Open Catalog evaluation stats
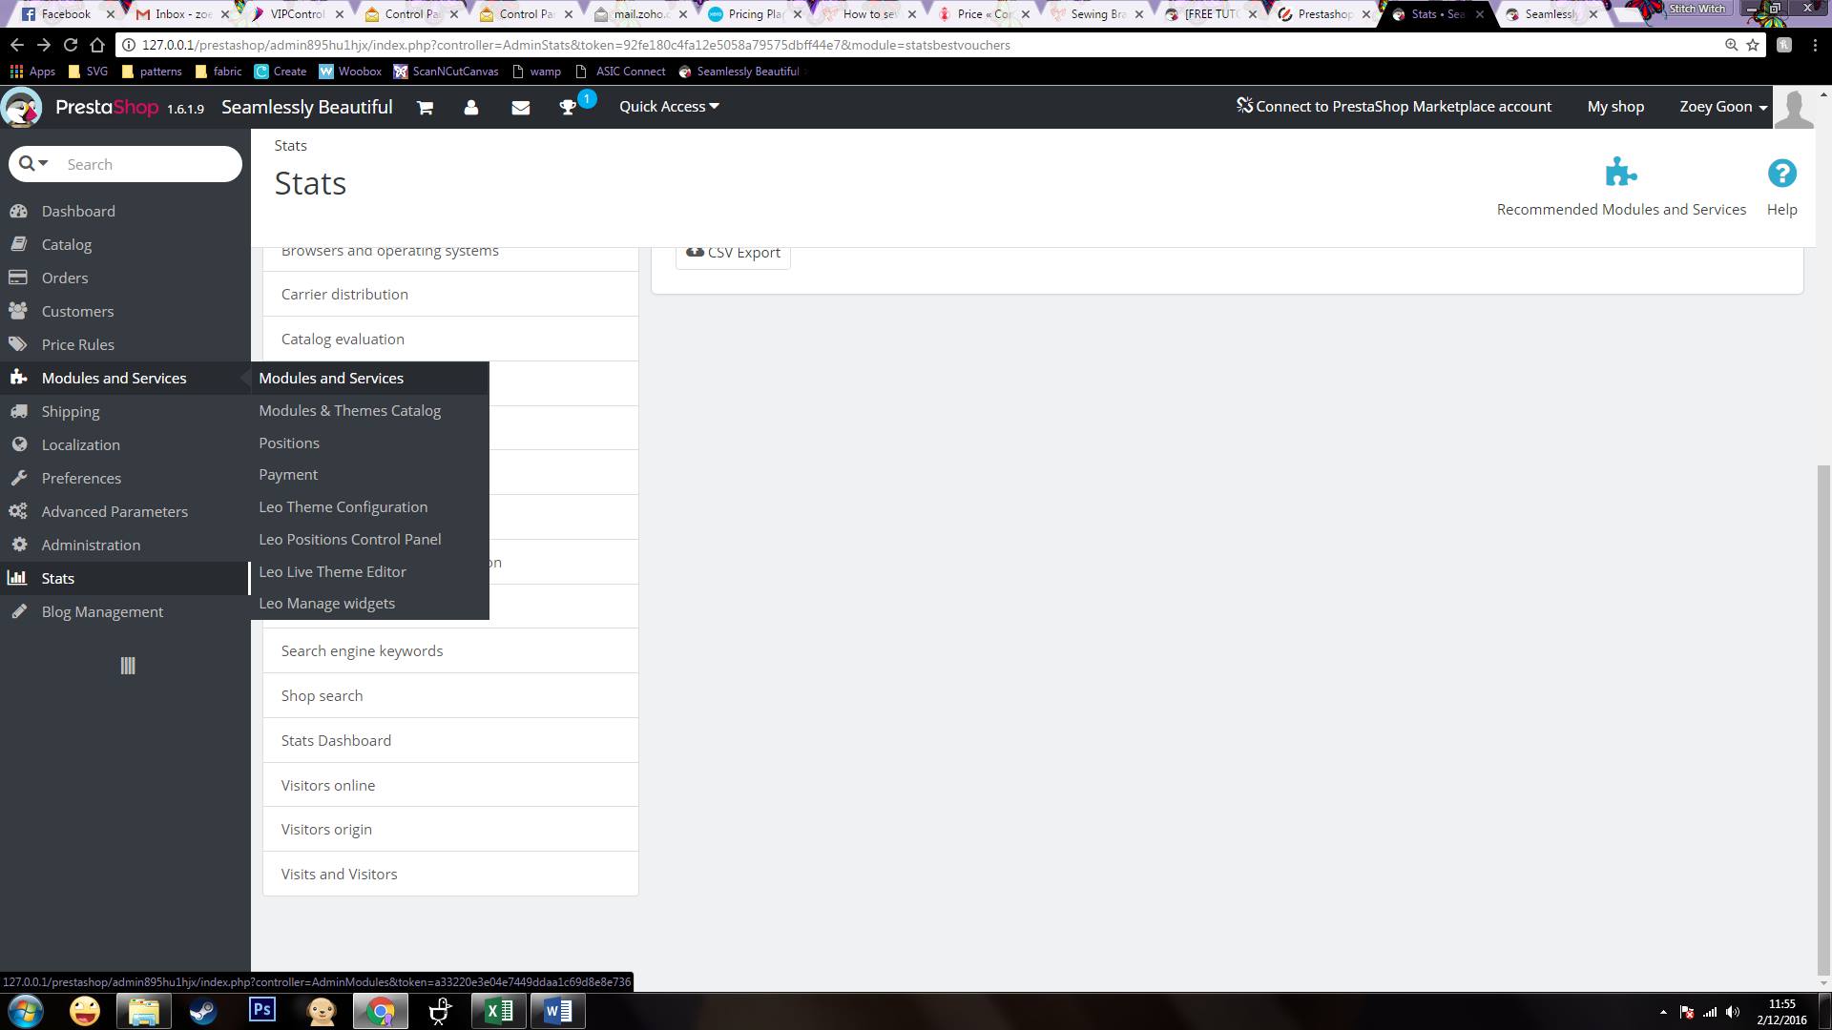Screen dimensions: 1832x1030 [450, 340]
